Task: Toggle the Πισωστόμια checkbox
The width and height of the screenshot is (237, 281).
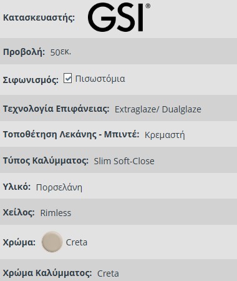Action: (67, 78)
